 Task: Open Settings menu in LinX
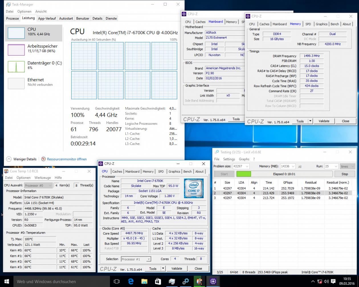click(229, 159)
